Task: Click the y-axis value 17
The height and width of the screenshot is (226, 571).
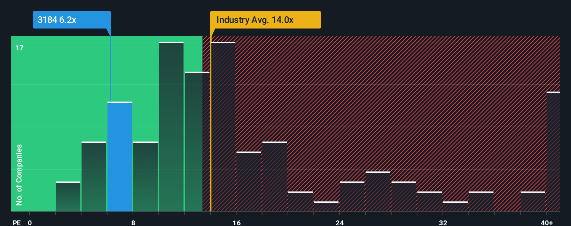Action: click(19, 48)
